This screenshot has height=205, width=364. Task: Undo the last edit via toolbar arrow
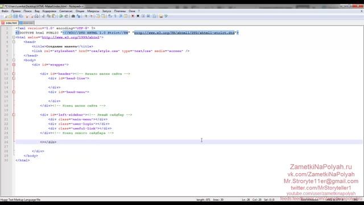[61, 17]
